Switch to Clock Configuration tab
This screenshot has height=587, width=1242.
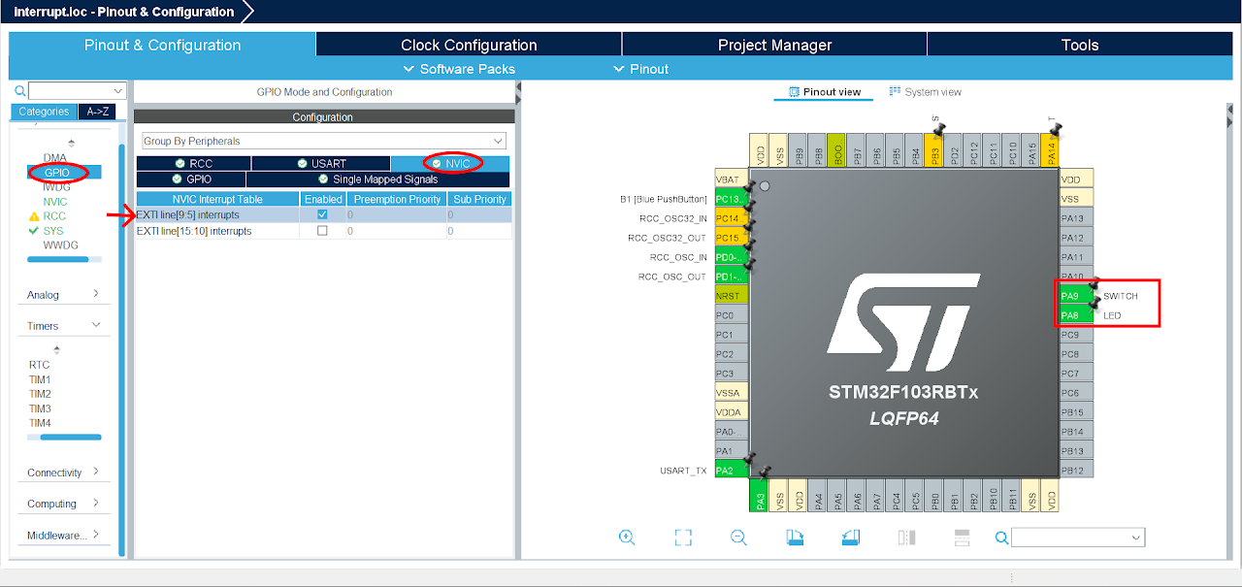(468, 44)
